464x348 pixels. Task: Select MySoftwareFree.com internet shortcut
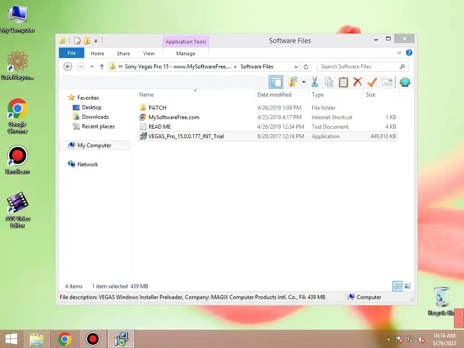pyautogui.click(x=267, y=117)
